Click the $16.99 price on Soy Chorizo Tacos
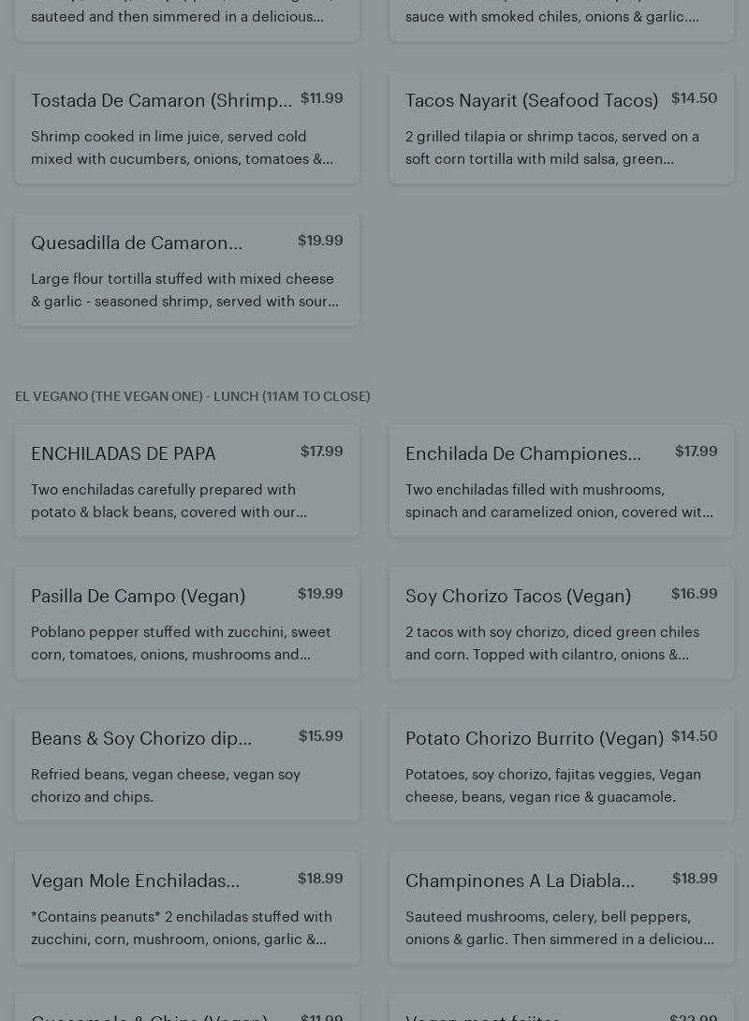The image size is (749, 1021). pos(694,594)
